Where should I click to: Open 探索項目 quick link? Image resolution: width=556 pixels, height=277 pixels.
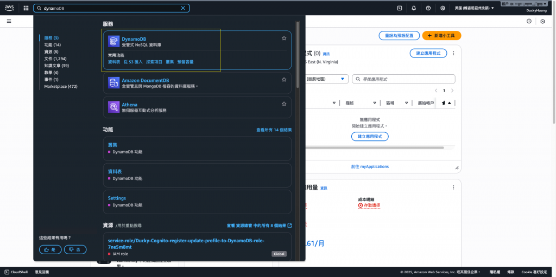(x=154, y=62)
